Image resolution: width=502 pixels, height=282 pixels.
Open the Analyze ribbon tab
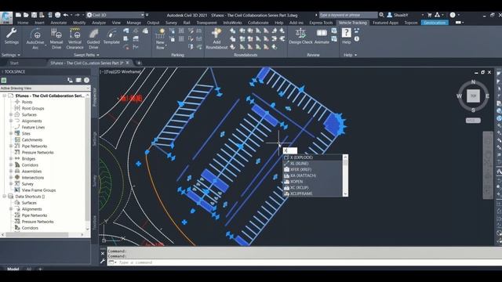pyautogui.click(x=99, y=23)
